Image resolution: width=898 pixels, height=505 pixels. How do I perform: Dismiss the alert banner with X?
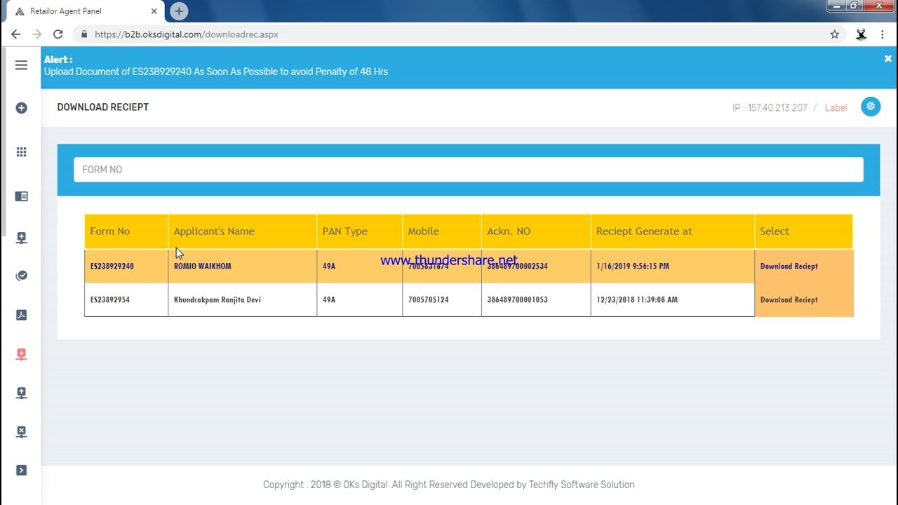pos(887,59)
